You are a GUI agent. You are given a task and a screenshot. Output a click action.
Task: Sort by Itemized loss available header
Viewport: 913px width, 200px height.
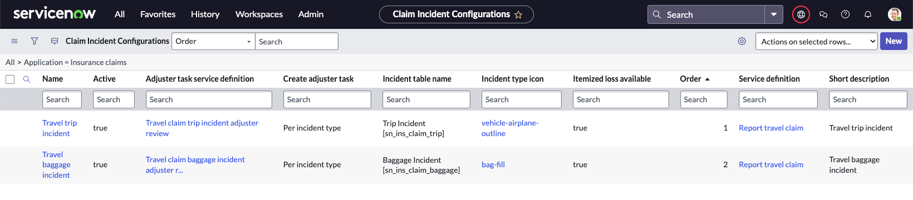(x=612, y=79)
